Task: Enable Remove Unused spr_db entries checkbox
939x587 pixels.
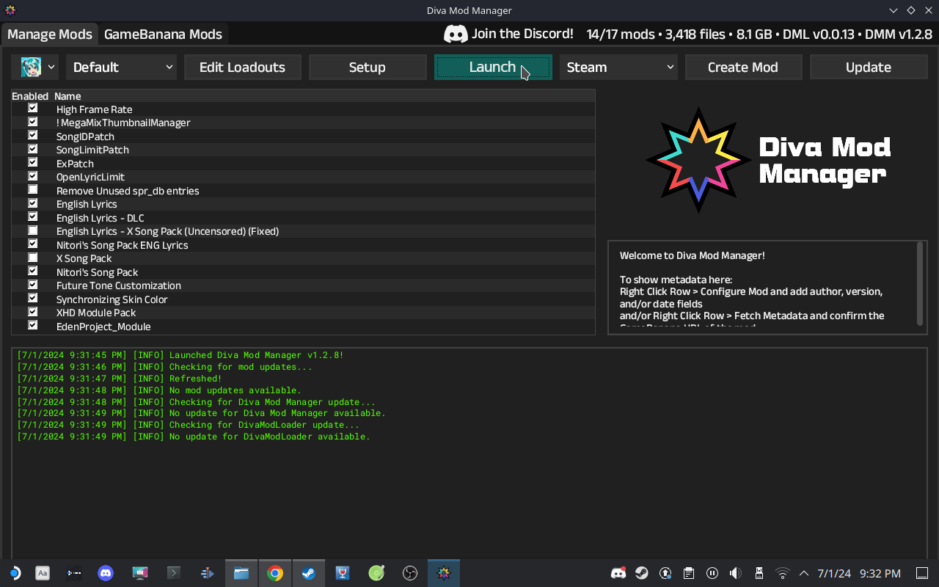Action: coord(33,190)
